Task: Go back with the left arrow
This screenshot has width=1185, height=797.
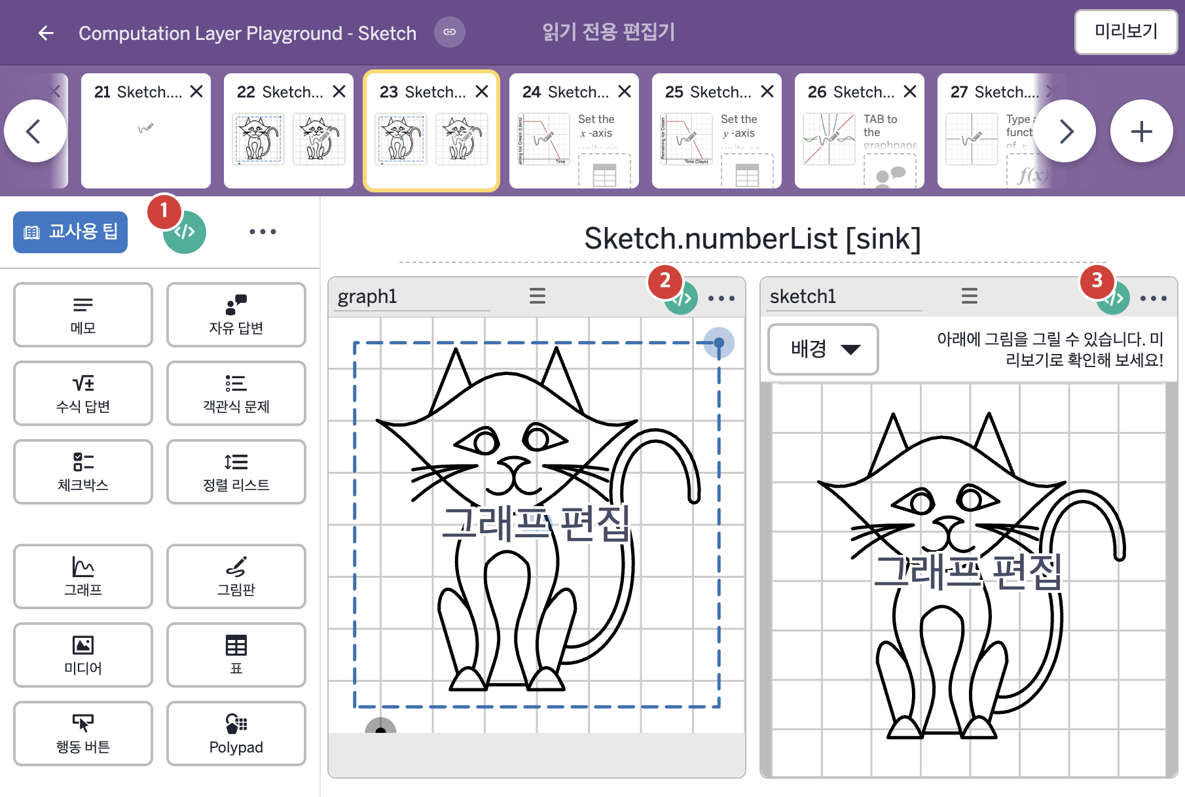Action: (x=46, y=33)
